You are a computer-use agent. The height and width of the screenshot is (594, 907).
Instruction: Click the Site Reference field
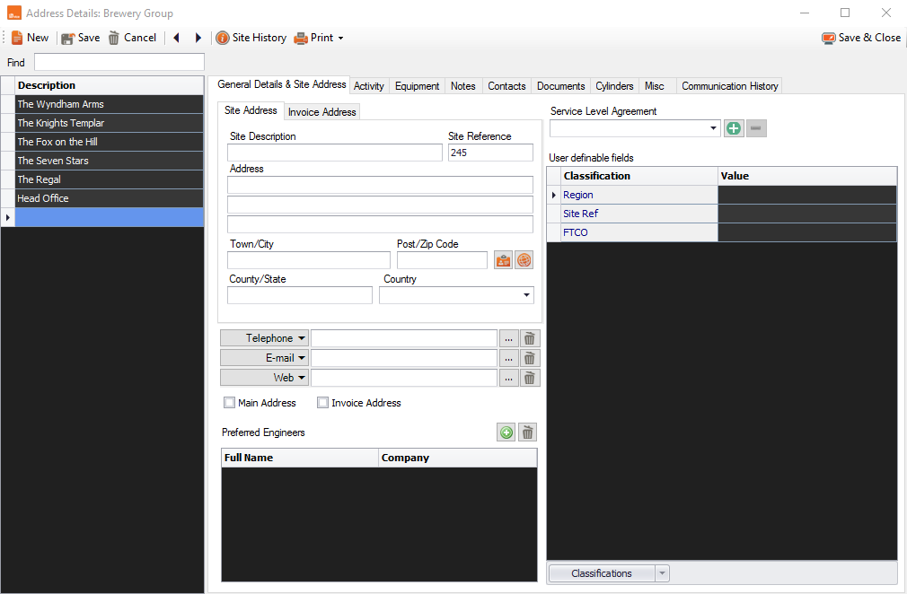point(490,153)
